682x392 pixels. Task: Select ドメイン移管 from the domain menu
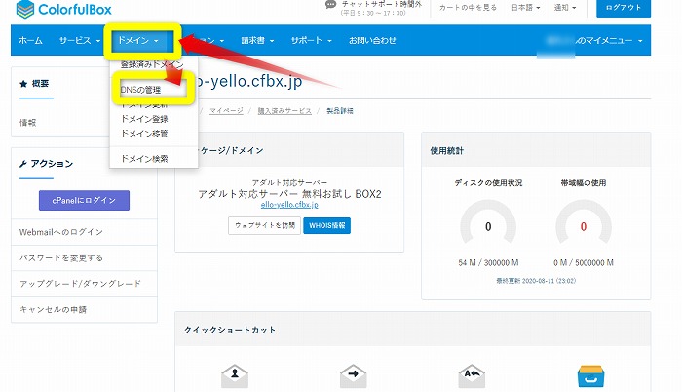point(144,133)
